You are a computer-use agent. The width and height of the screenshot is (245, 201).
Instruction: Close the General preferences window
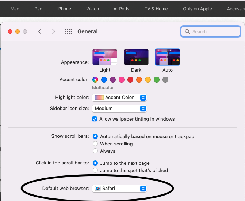(10, 31)
